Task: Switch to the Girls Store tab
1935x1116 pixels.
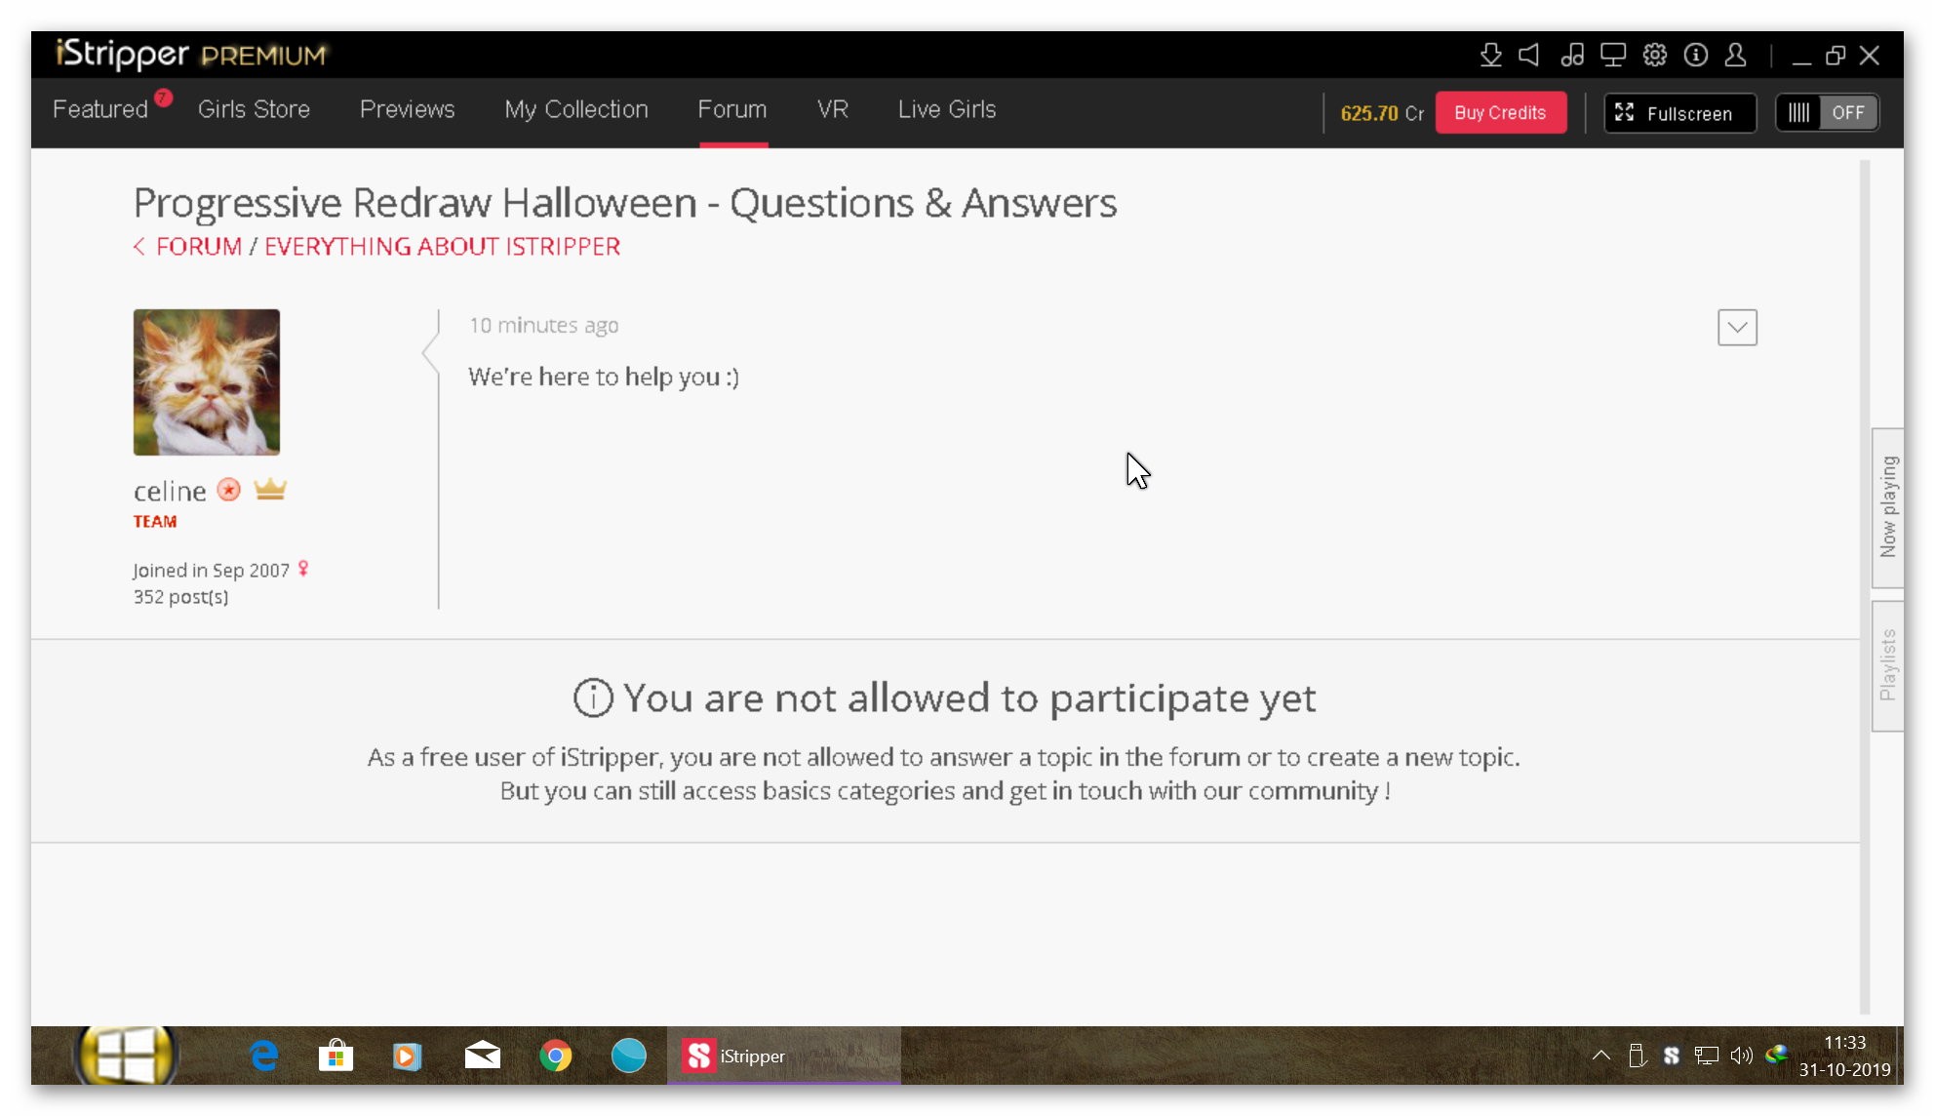Action: tap(254, 109)
